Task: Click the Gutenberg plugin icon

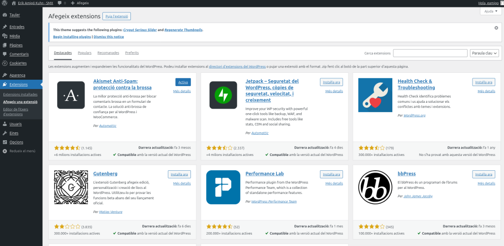Action: (71, 187)
